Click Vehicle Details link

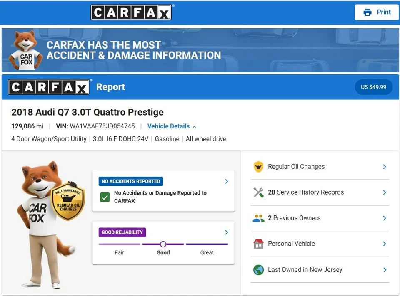[168, 126]
